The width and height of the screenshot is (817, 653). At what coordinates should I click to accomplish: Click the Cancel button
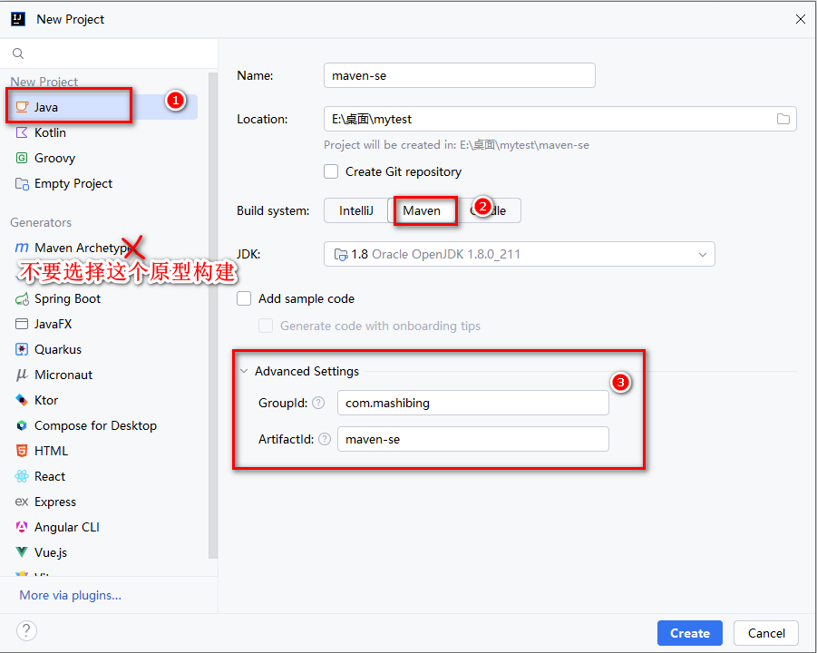(x=766, y=633)
